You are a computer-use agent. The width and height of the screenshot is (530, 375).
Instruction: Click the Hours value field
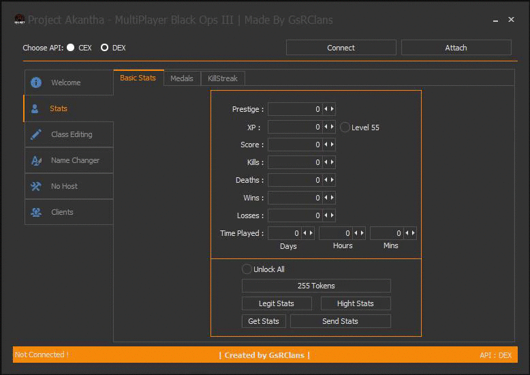[x=336, y=233]
